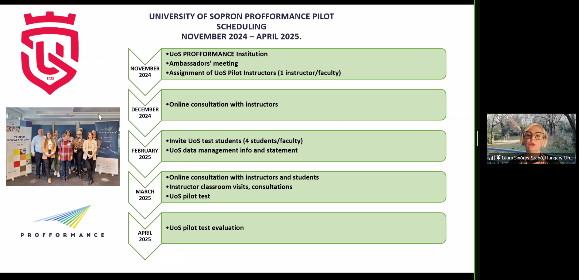This screenshot has width=579, height=280.
Task: Click the Laura Sinóros-Szabó name label
Action: pos(537,158)
